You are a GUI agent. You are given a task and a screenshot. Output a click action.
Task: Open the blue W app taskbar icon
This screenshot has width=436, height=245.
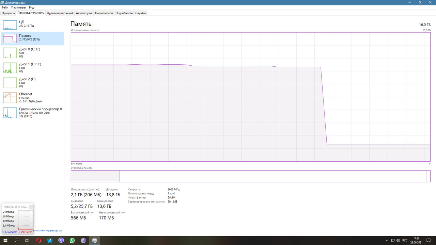click(x=50, y=240)
